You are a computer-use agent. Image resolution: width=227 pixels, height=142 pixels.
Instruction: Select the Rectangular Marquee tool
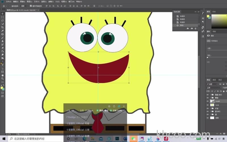(x=3, y=17)
